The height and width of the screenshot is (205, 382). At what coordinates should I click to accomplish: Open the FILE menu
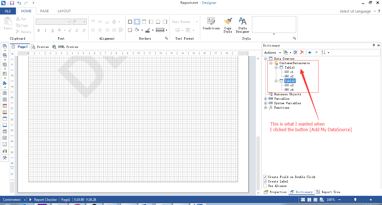(x=8, y=11)
